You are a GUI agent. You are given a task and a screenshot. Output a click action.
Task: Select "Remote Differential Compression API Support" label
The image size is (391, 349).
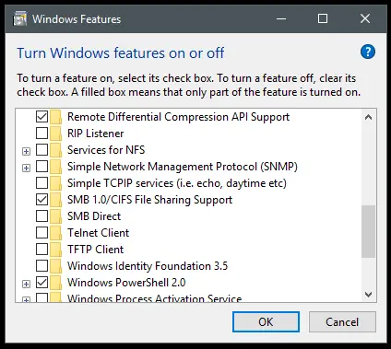tap(178, 117)
